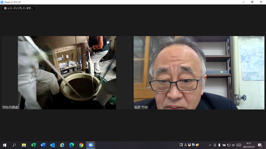Open the Windows Start menu

pos(5,145)
